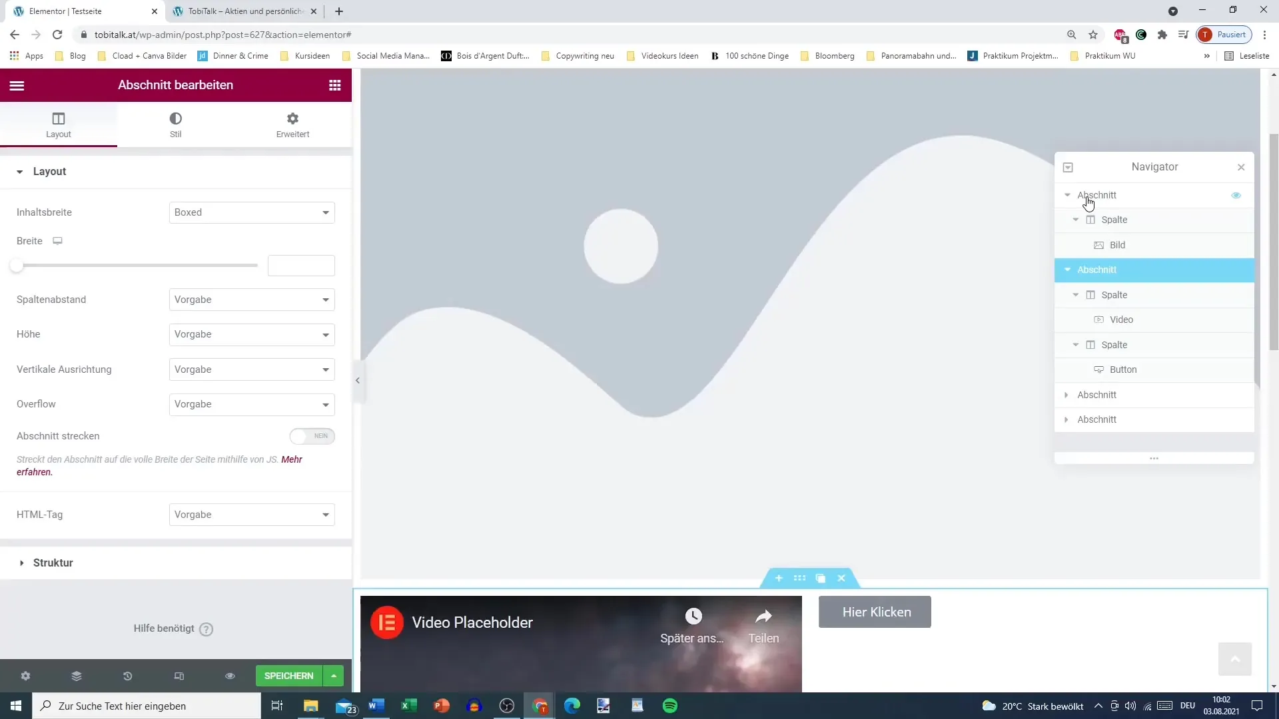The image size is (1279, 719).
Task: Collapse the editor panel with side arrow
Action: (x=358, y=381)
